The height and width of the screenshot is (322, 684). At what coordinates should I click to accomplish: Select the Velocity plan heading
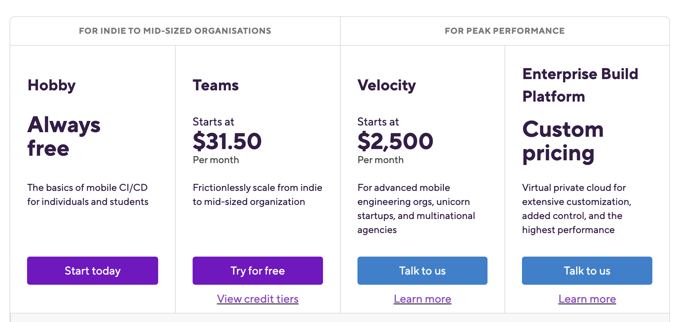pos(387,85)
